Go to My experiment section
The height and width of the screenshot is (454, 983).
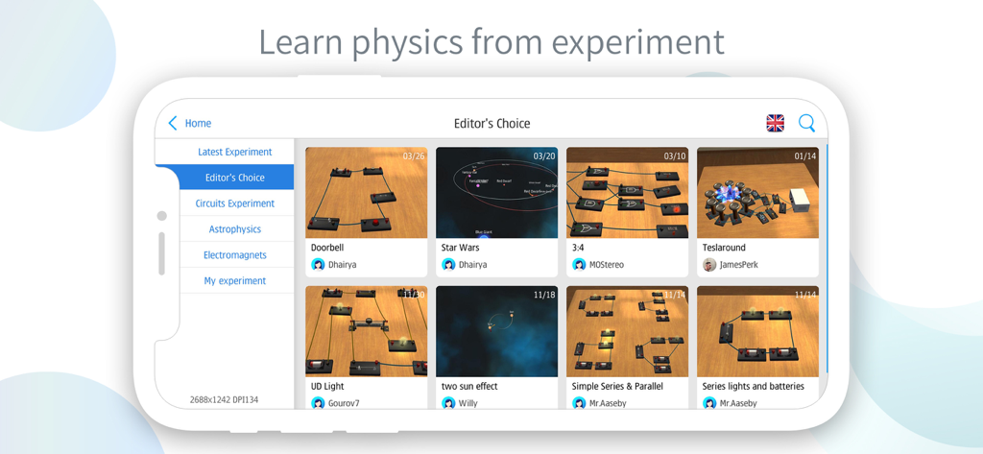tap(234, 281)
